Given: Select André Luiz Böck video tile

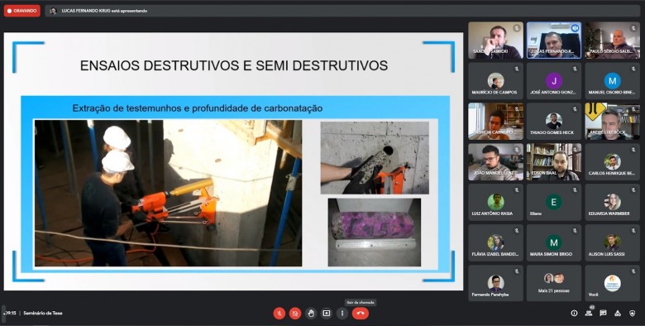Looking at the screenshot, I should coord(612,121).
